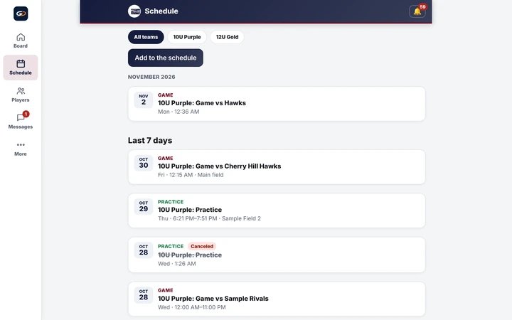This screenshot has width=512, height=320.
Task: Filter schedule by 12U Gold
Action: pyautogui.click(x=227, y=37)
